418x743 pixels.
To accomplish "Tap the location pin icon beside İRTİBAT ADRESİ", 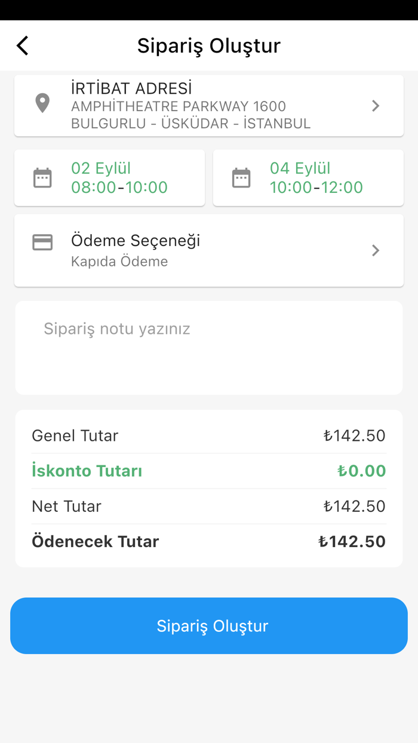I will pos(42,103).
